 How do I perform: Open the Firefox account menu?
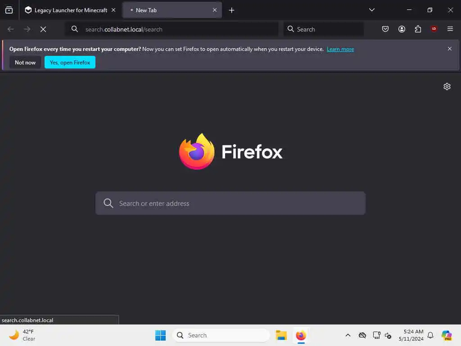click(x=402, y=29)
